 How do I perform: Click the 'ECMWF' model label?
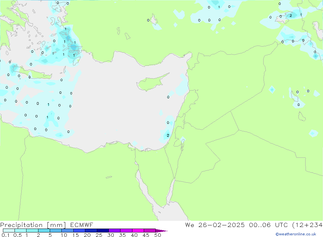tap(82, 225)
